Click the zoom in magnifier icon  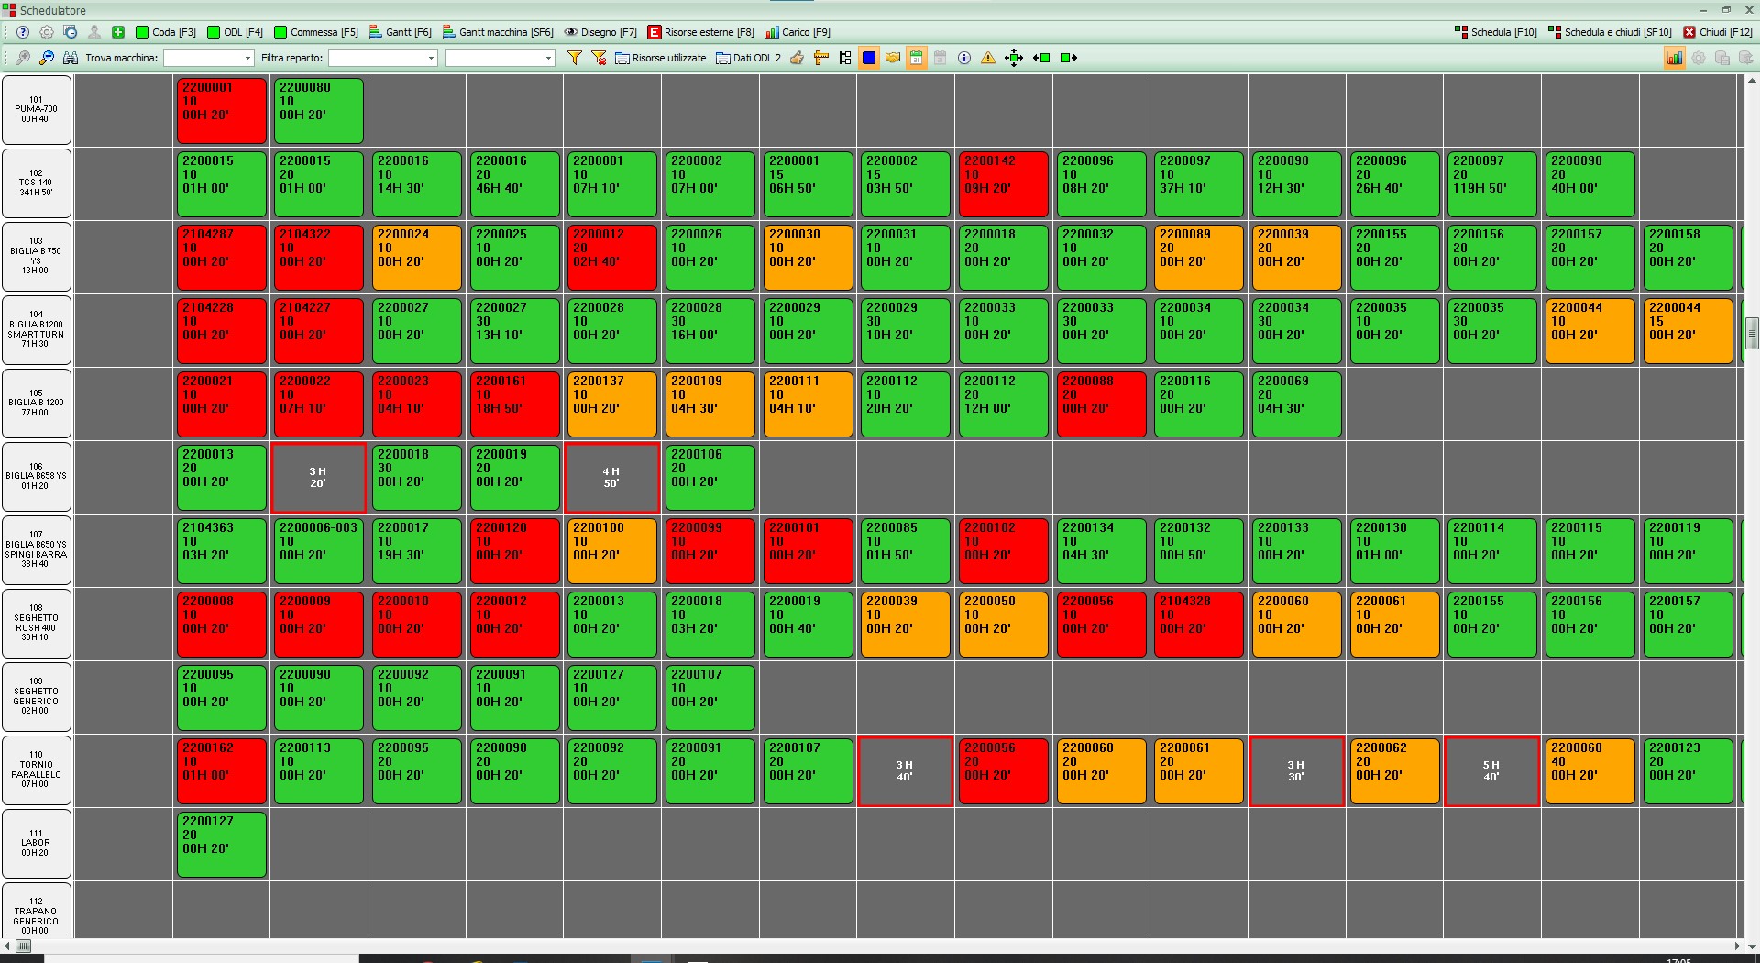23,58
